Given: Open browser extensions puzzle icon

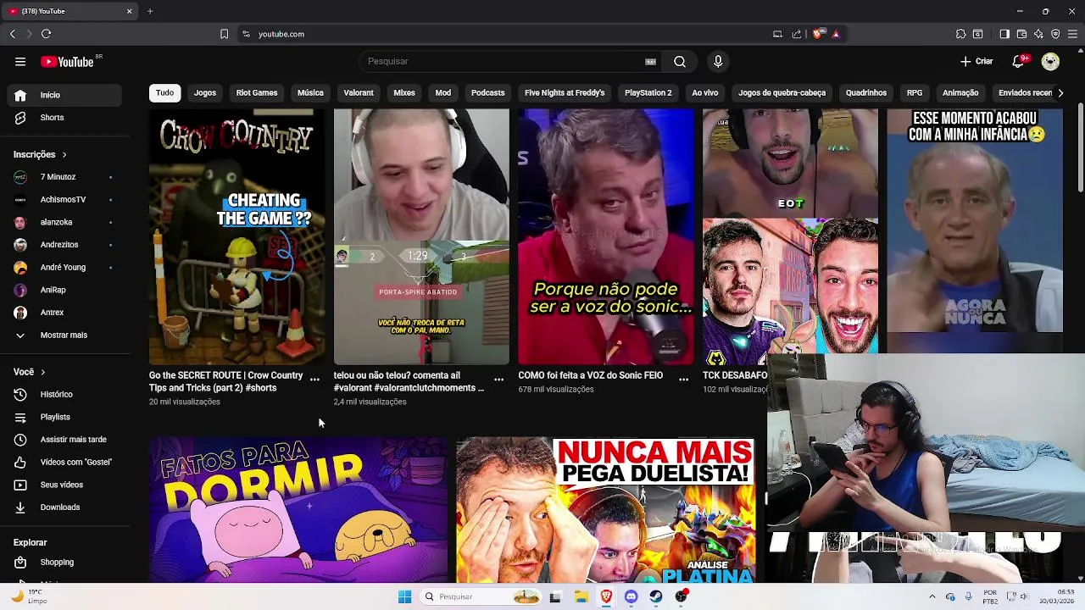Looking at the screenshot, I should [x=960, y=34].
